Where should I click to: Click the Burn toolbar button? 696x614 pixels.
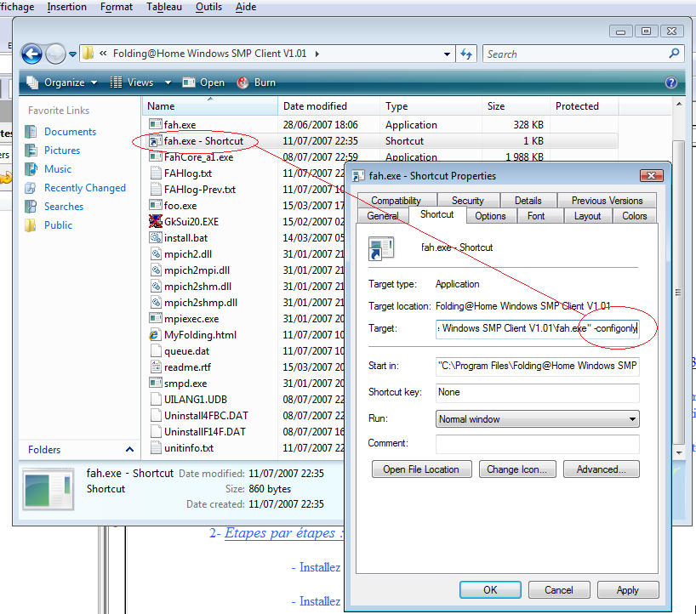[257, 82]
